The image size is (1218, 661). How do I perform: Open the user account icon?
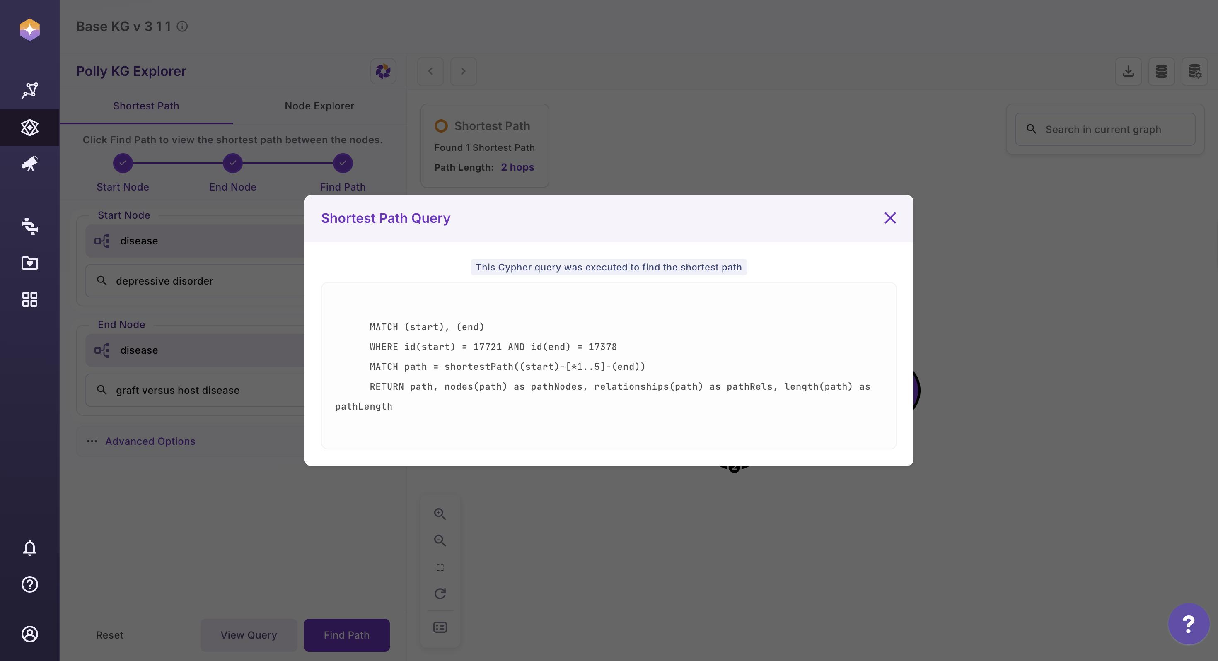click(30, 634)
